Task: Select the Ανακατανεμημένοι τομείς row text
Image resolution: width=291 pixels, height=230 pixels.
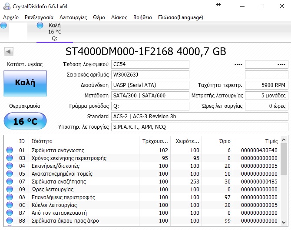Action: coord(62,174)
